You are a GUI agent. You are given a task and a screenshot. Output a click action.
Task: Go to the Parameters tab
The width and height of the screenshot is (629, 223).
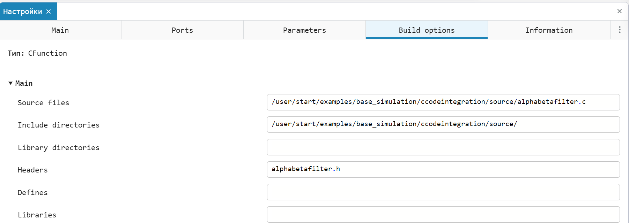[x=304, y=30]
